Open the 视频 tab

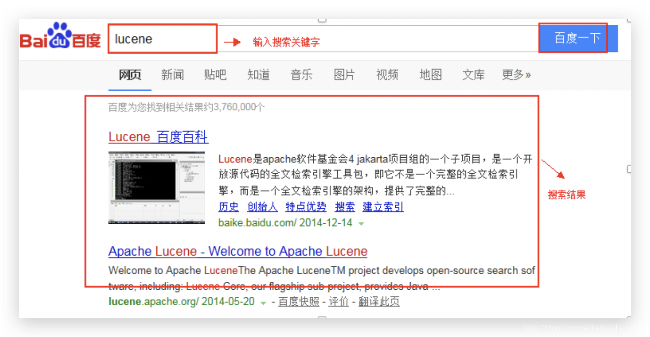pyautogui.click(x=387, y=74)
